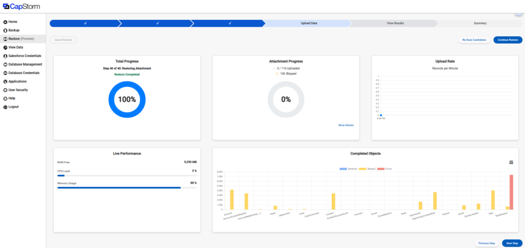Screen dimensions: 525x248
Task: Open Applications using the globe icon
Action: [x=5, y=81]
